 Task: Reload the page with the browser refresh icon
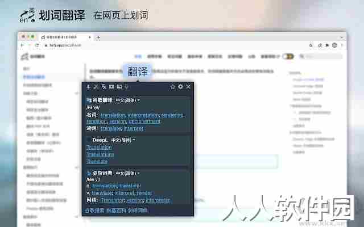coord(37,45)
